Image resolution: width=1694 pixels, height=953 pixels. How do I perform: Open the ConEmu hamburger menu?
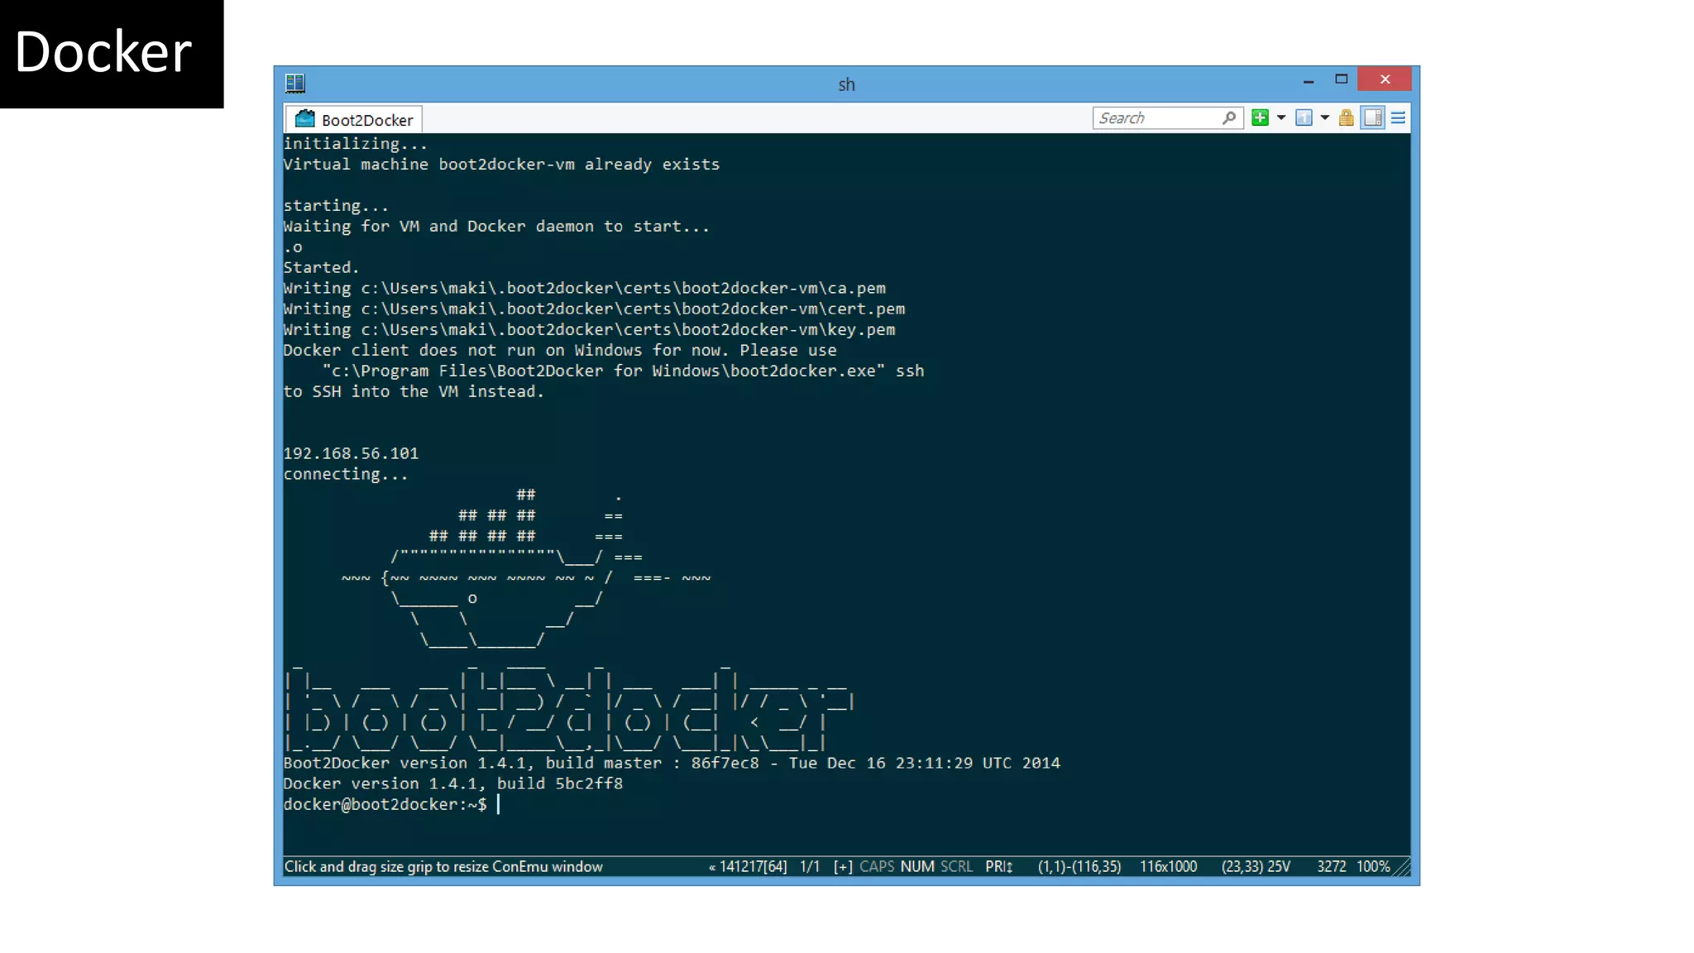[1398, 117]
